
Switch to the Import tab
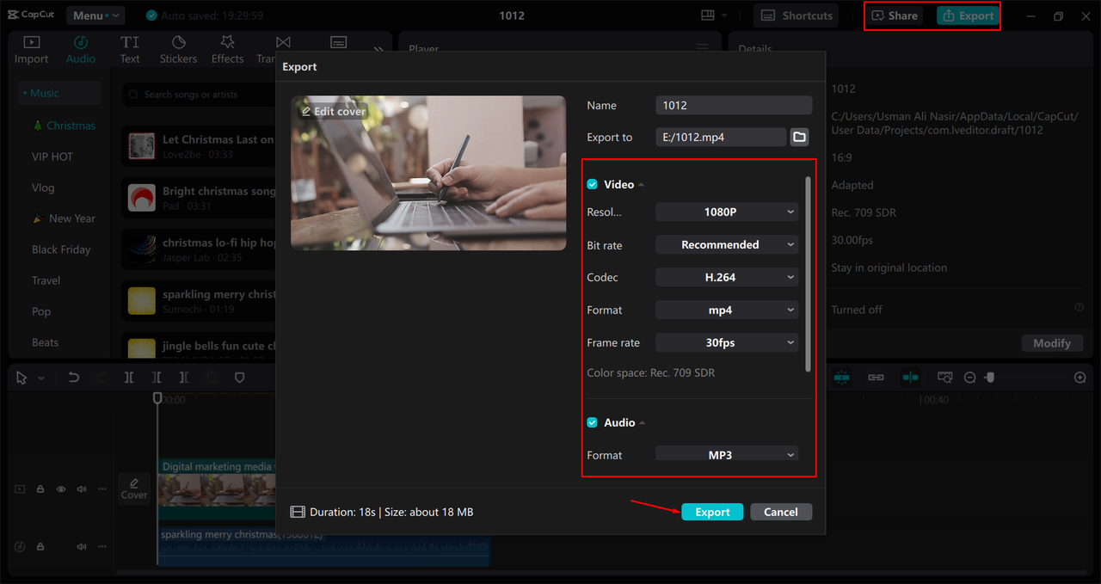click(31, 49)
